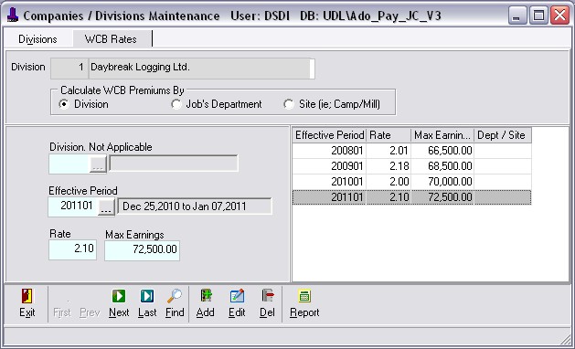
Task: Delete record with Del icon
Action: [x=267, y=296]
